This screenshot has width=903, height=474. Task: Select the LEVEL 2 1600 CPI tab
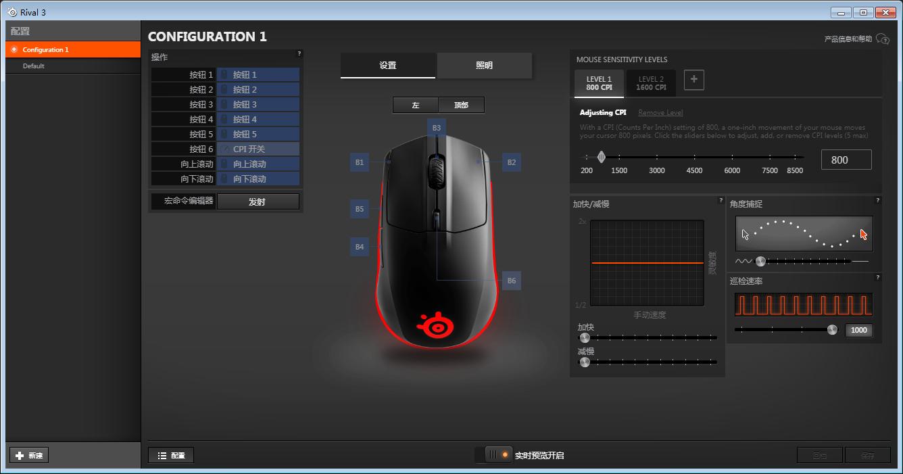[650, 82]
